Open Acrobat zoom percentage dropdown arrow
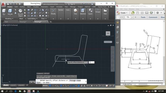Viewport: 166px width, 93px height. click(132, 17)
